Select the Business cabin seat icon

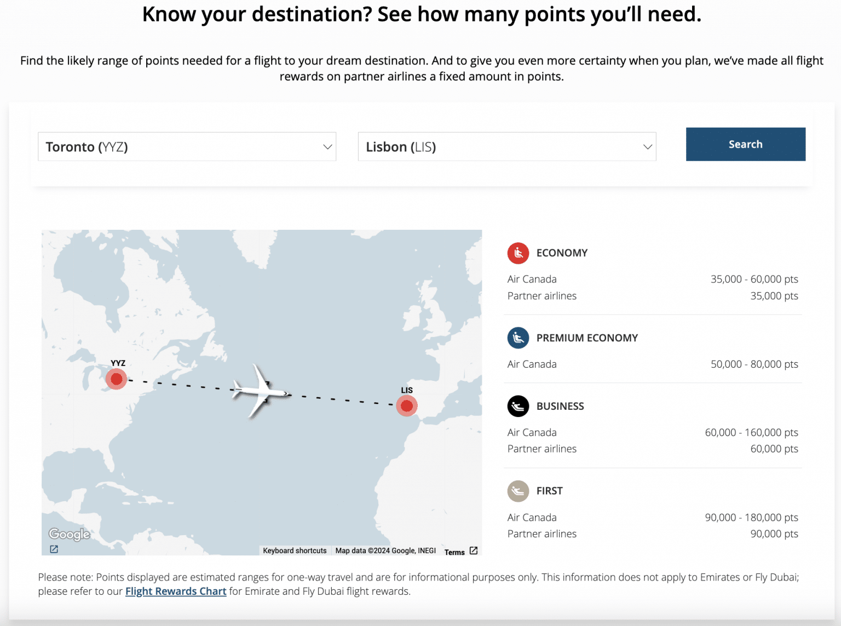pyautogui.click(x=518, y=406)
